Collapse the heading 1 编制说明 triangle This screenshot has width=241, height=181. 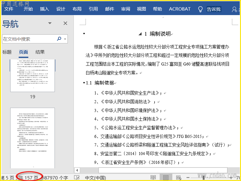point(140,34)
